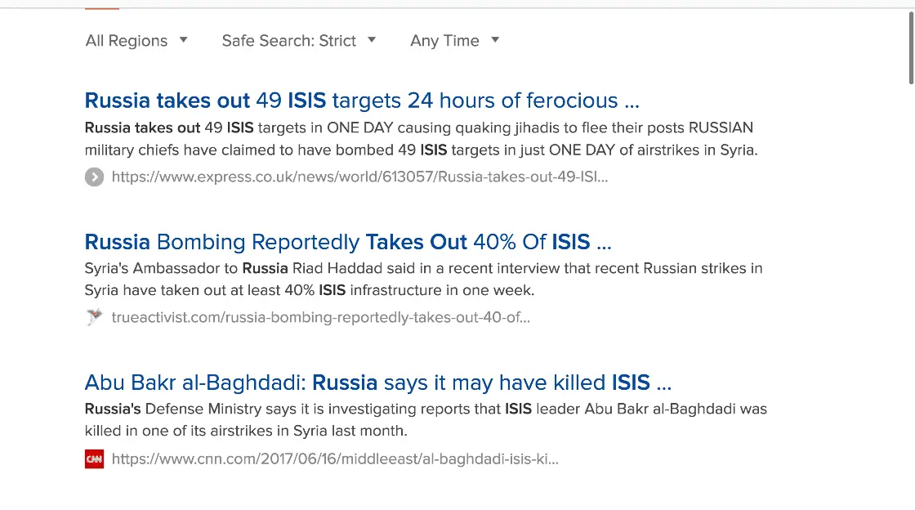Click the Express result's gray arrow favicon
915x510 pixels.
(x=94, y=177)
